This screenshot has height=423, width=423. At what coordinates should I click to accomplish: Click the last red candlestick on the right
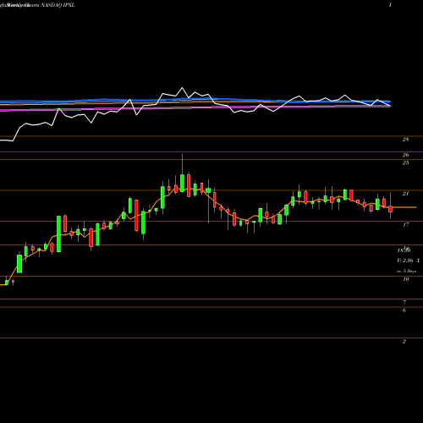(x=391, y=209)
